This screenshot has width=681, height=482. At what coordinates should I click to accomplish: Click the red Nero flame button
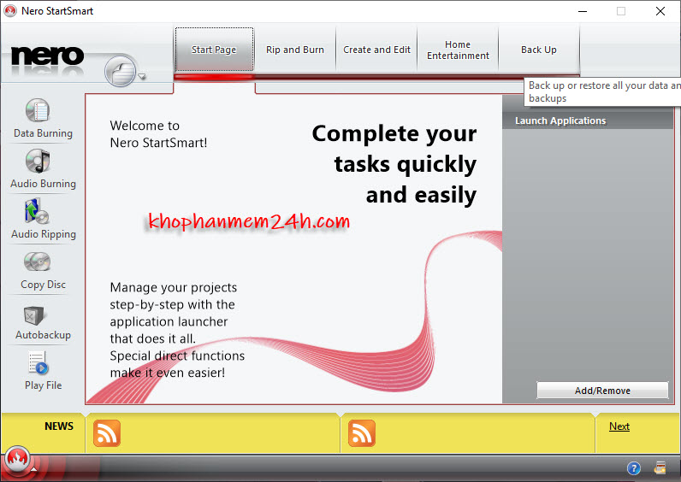(x=16, y=461)
